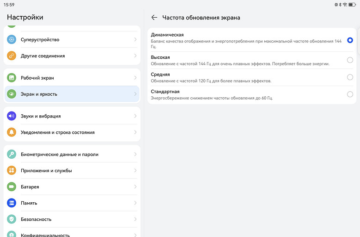Viewport: 360px width, 237px height.
Task: Tap the Уведомления bell icon
Action: [12, 132]
